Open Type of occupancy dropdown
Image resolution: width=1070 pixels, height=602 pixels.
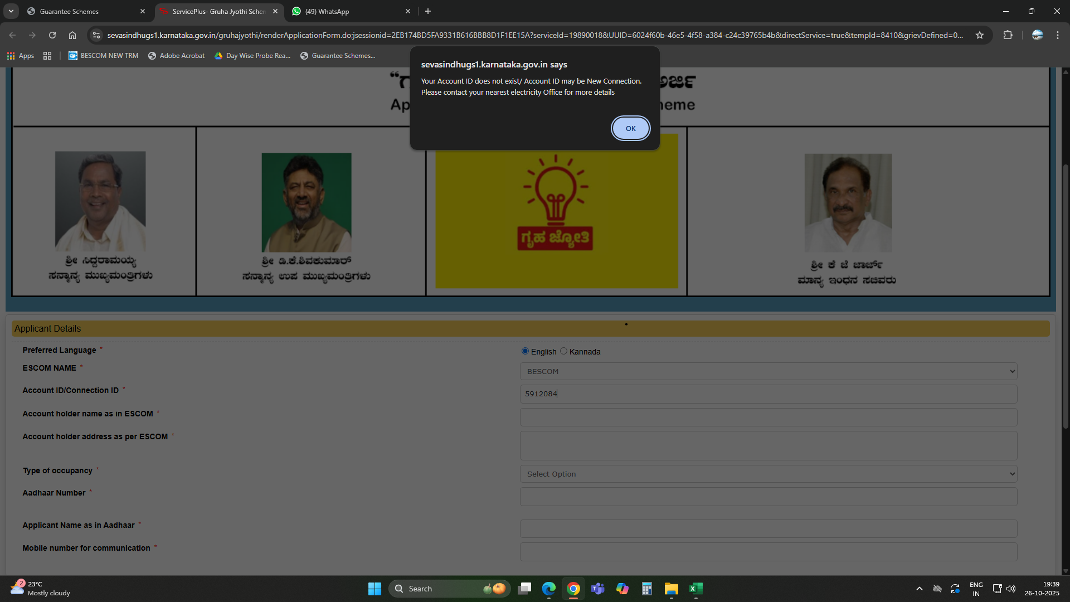(x=768, y=474)
